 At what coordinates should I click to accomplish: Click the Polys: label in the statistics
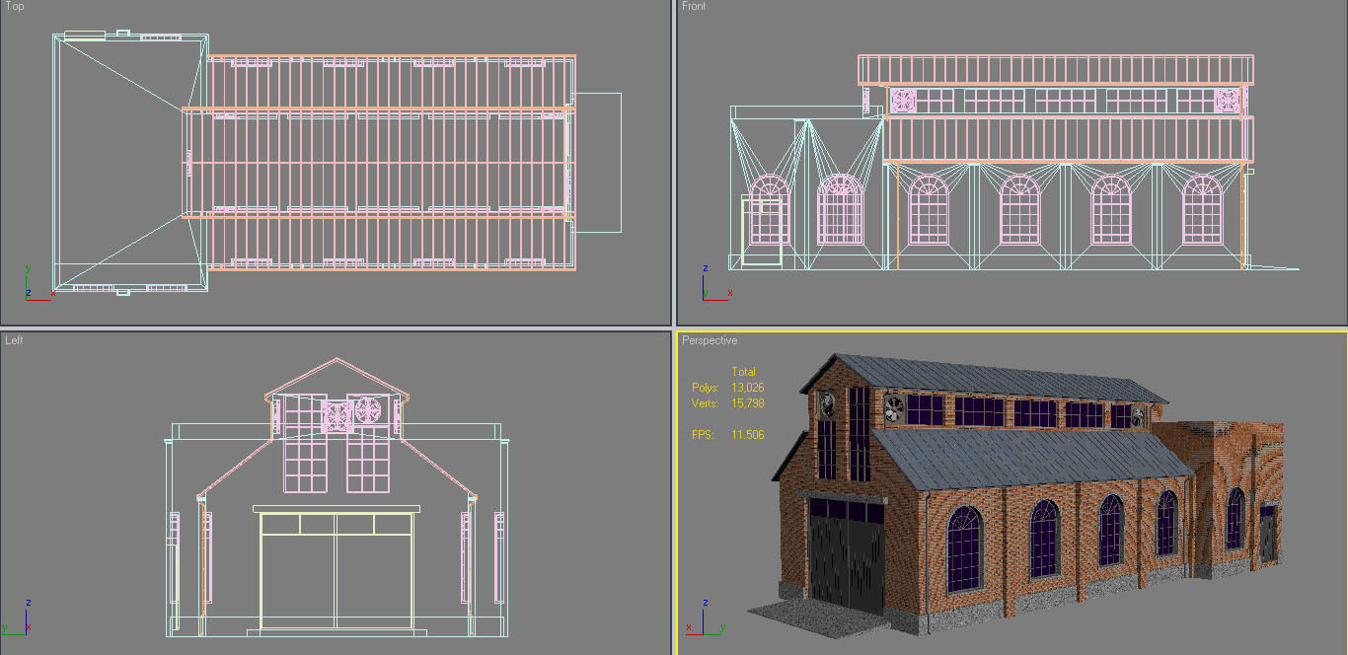click(x=706, y=388)
